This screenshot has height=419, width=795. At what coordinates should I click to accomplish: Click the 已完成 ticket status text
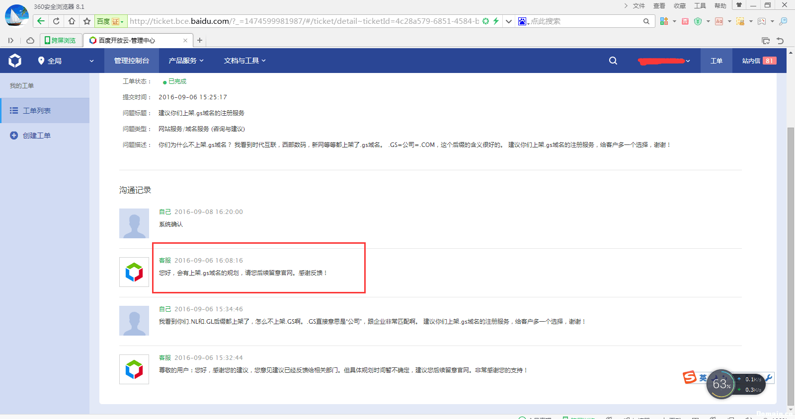click(x=177, y=81)
